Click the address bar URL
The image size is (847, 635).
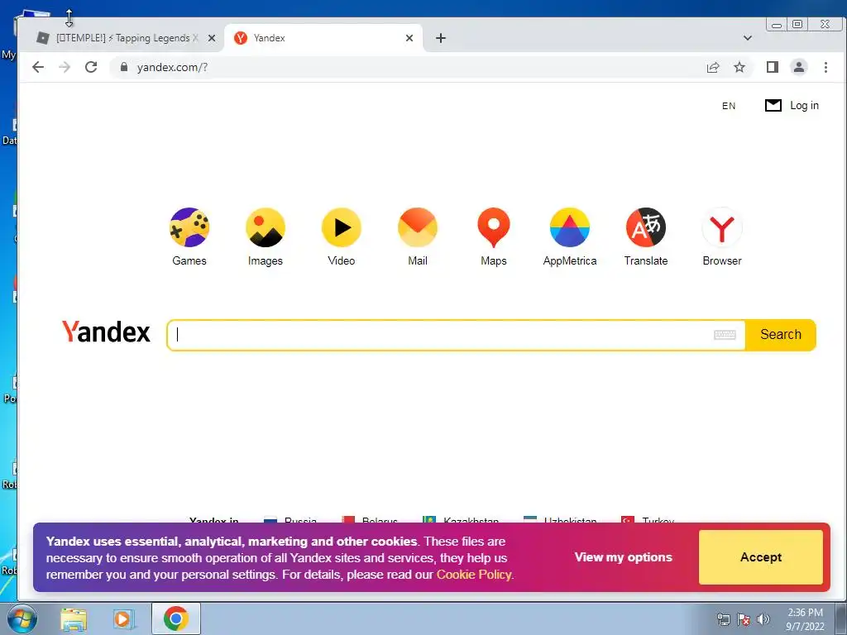click(x=172, y=67)
